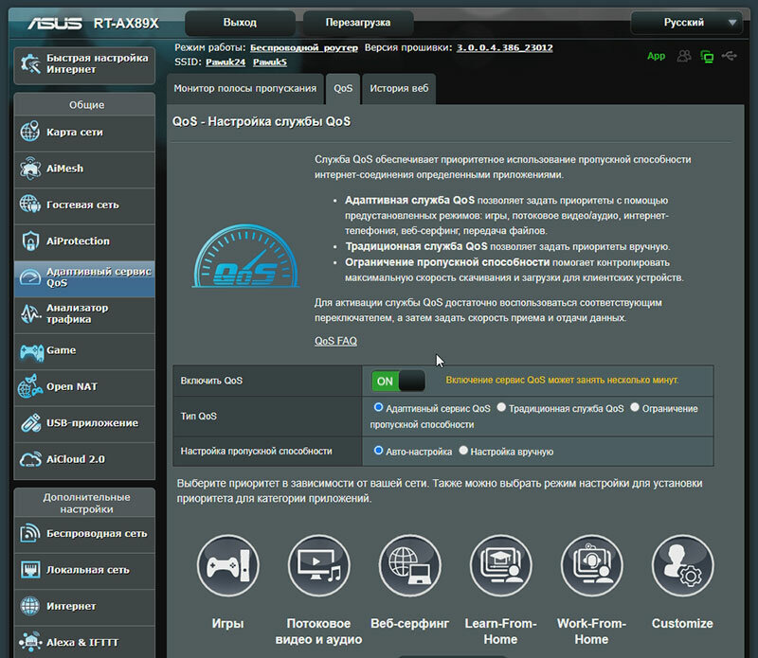Open the Alexa & IFTTT icon

30,642
